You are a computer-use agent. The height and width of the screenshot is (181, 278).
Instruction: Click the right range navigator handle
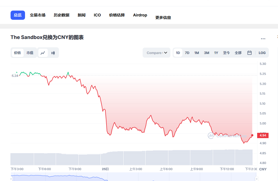click(x=257, y=179)
